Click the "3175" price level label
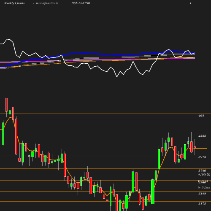211x211 pixels. click(x=202, y=203)
